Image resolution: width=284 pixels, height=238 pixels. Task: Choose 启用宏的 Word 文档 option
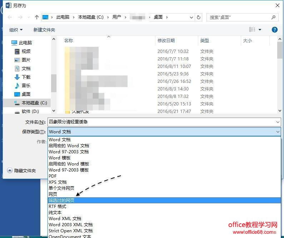164,146
